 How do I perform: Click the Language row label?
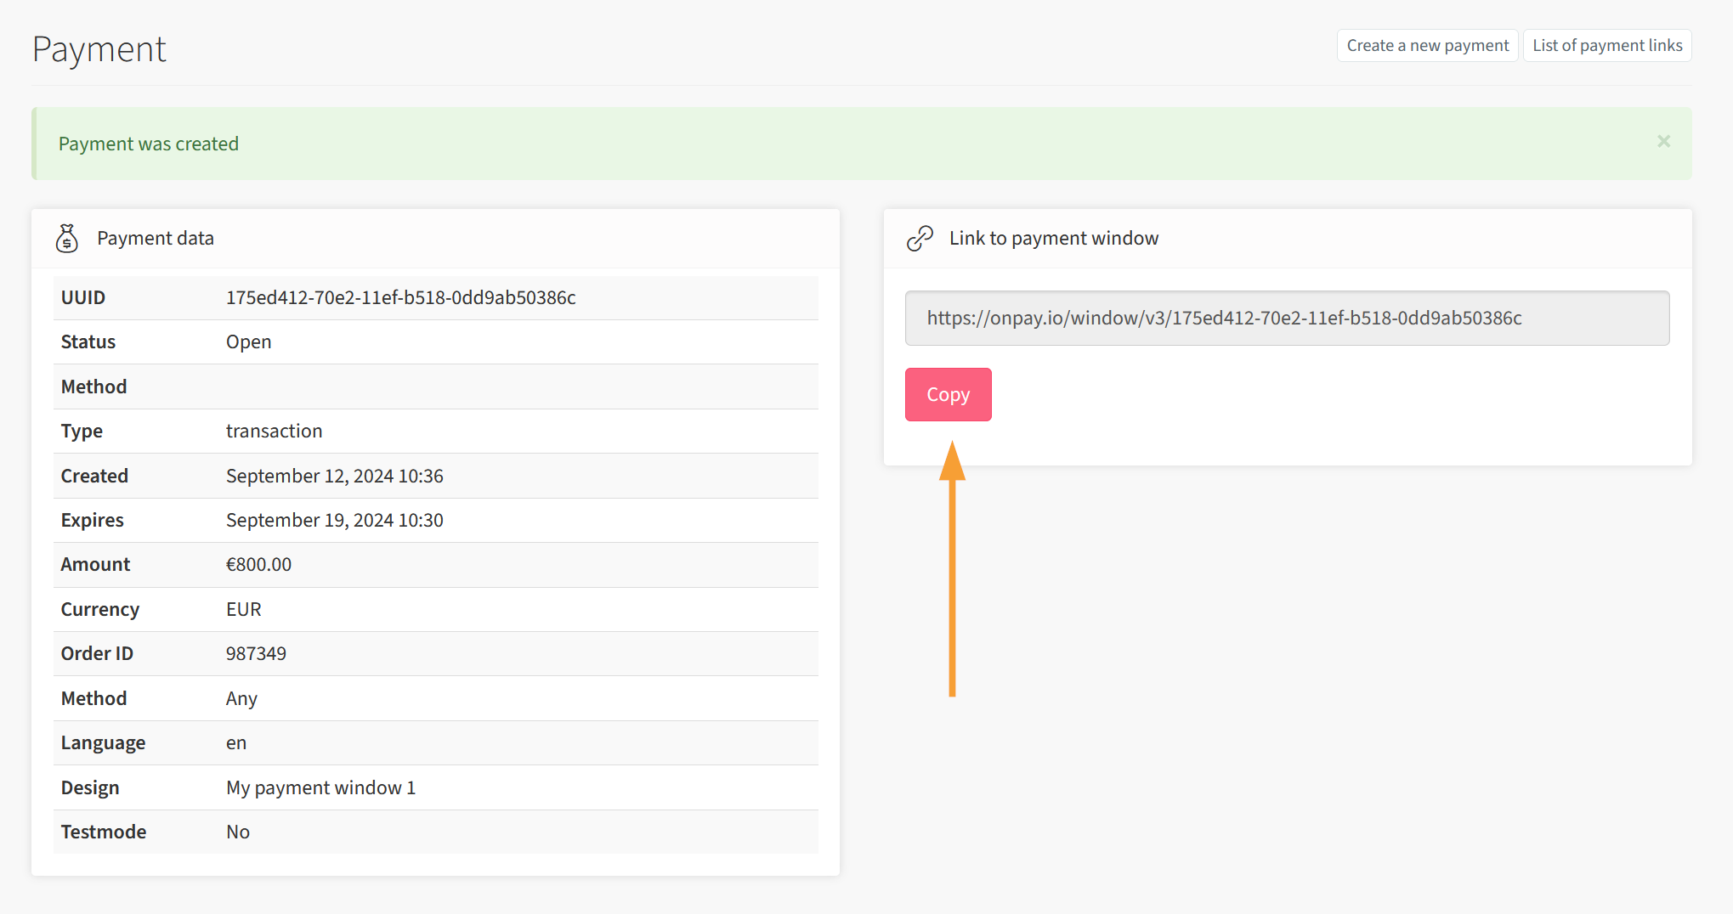[x=103, y=742]
